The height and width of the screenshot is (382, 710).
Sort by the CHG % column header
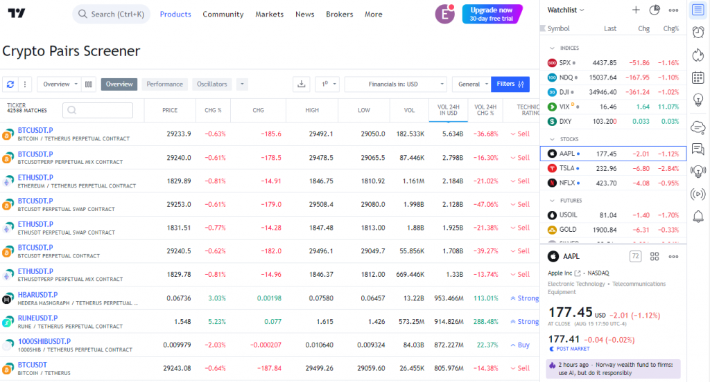coord(213,110)
